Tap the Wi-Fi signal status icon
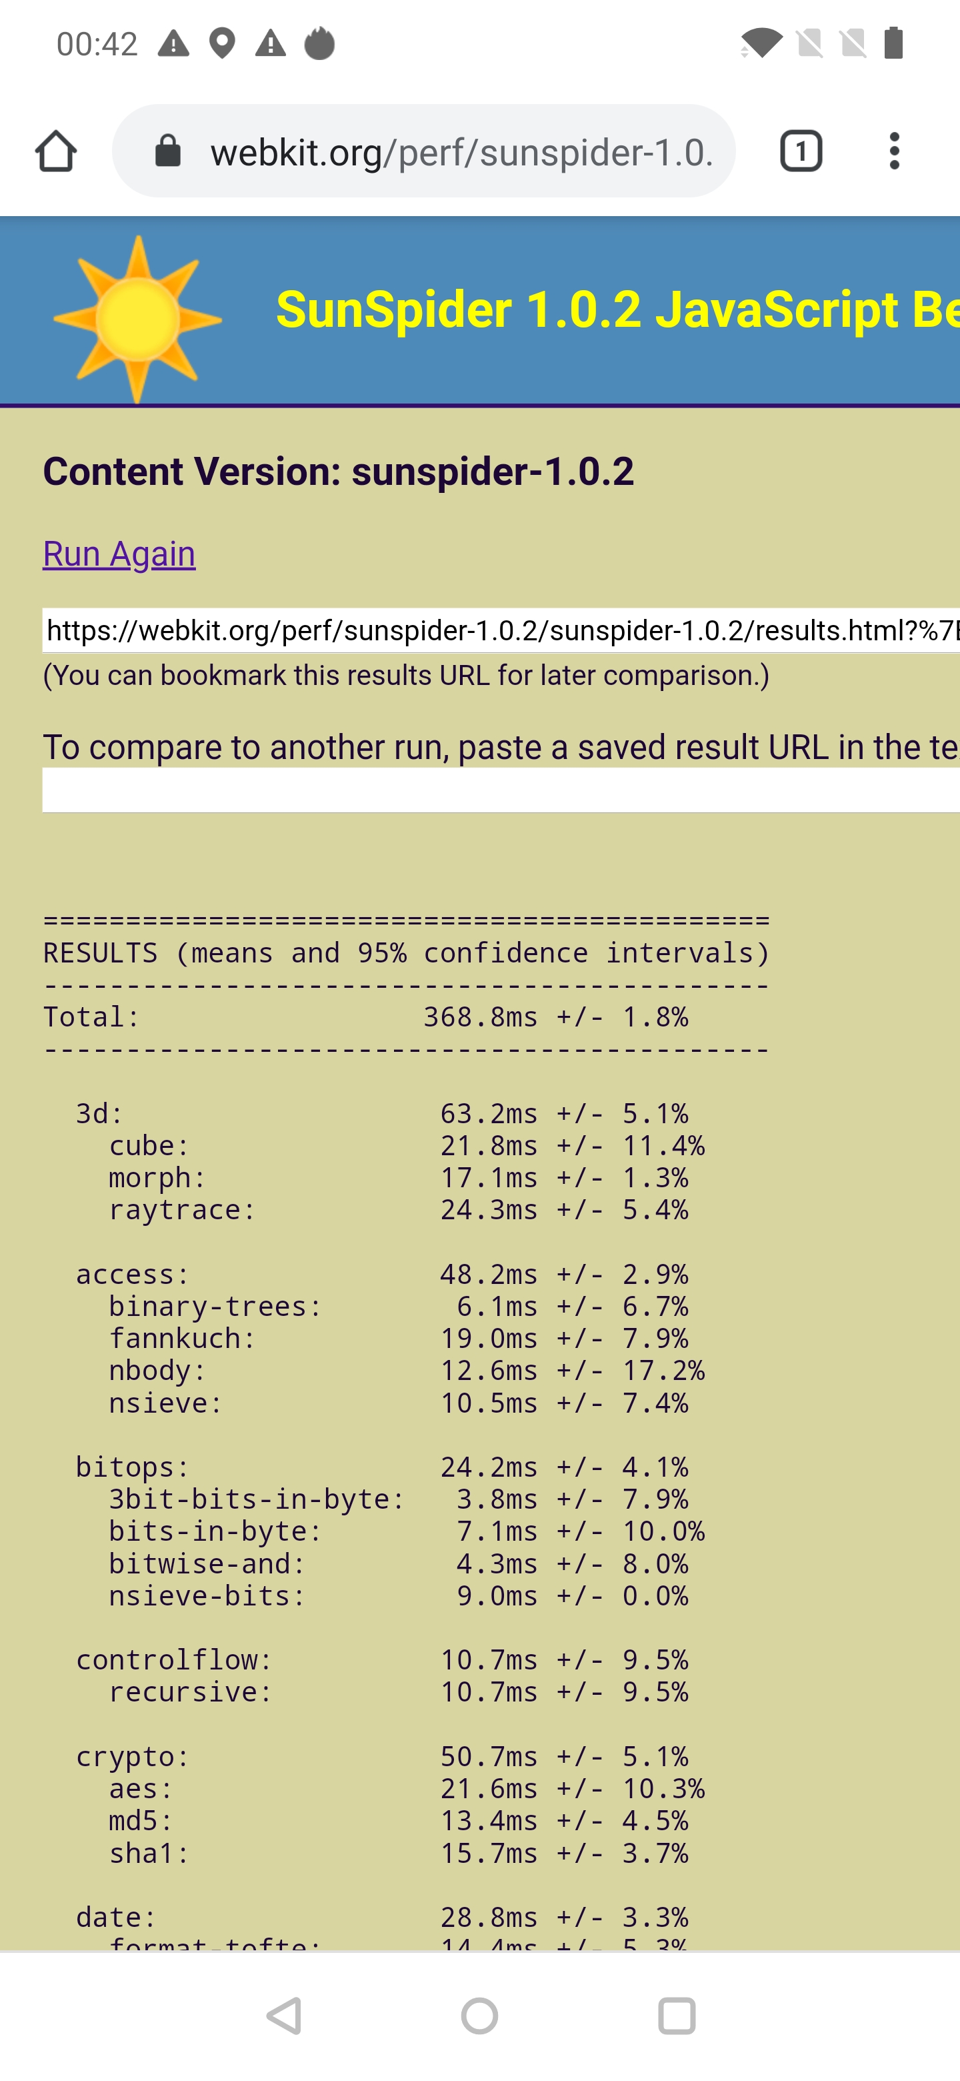The height and width of the screenshot is (2081, 960). [x=760, y=43]
